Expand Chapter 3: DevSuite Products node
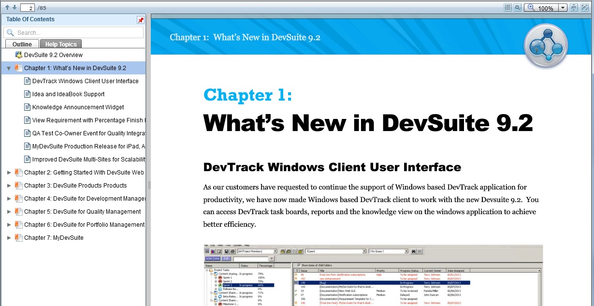This screenshot has height=306, width=594. click(x=9, y=185)
